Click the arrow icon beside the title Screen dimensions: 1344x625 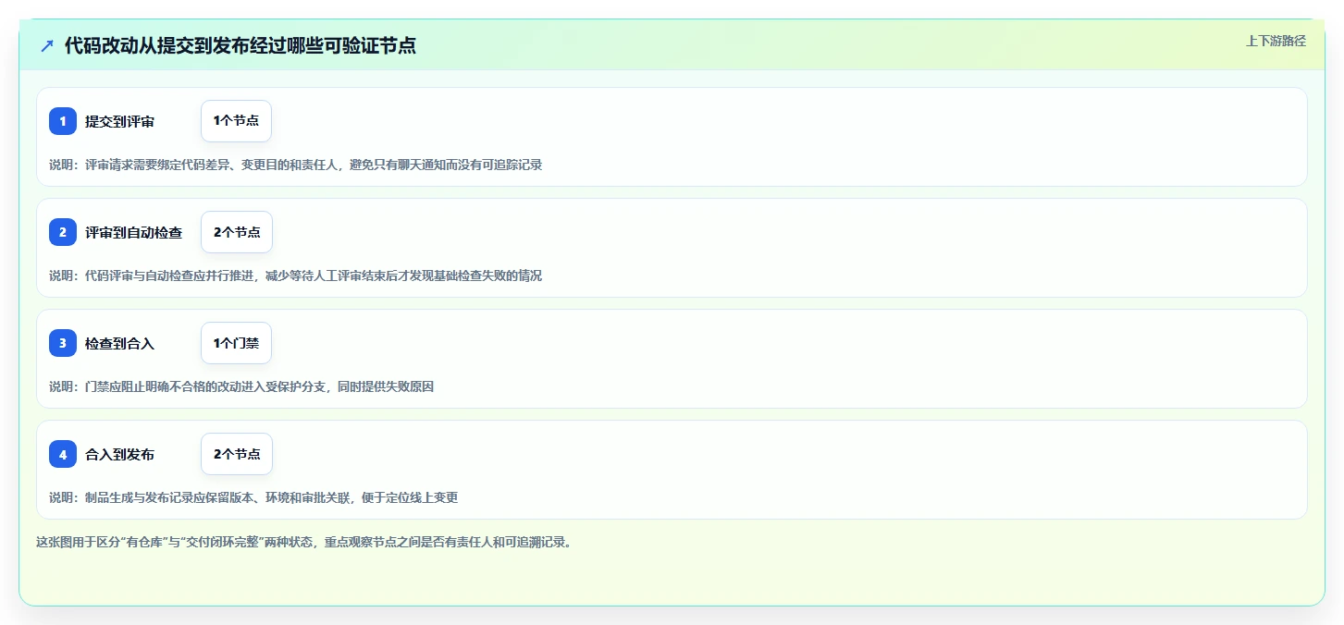click(x=47, y=46)
